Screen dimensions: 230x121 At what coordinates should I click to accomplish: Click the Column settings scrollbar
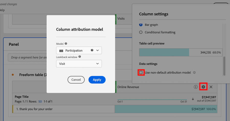click(224, 66)
